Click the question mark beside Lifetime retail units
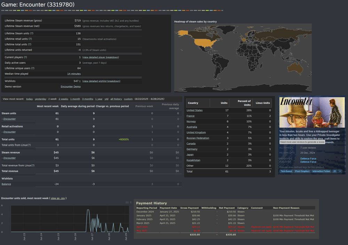This screenshot has width=348, height=245. coord(30,39)
